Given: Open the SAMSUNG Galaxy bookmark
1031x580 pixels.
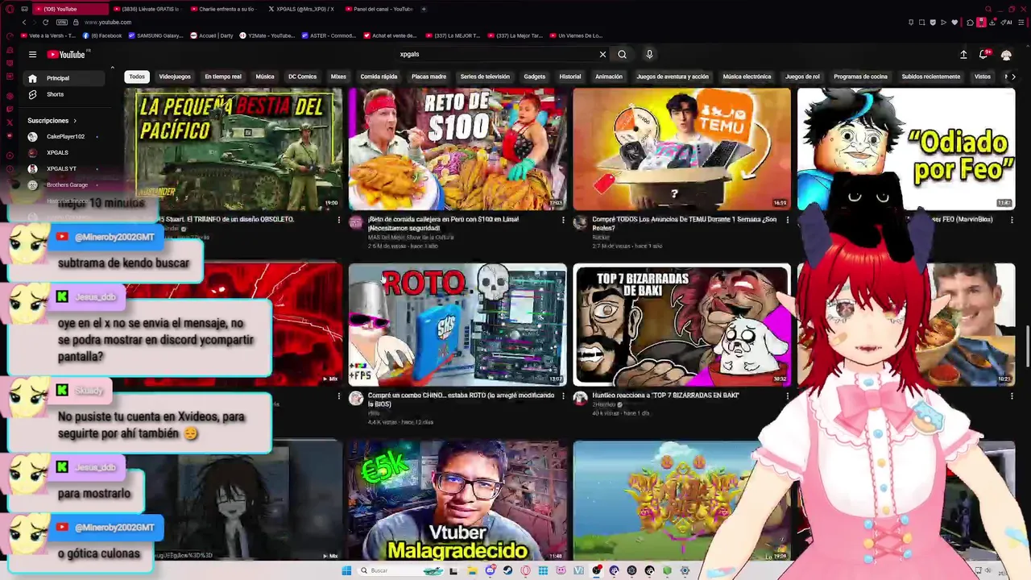Looking at the screenshot, I should click(155, 35).
